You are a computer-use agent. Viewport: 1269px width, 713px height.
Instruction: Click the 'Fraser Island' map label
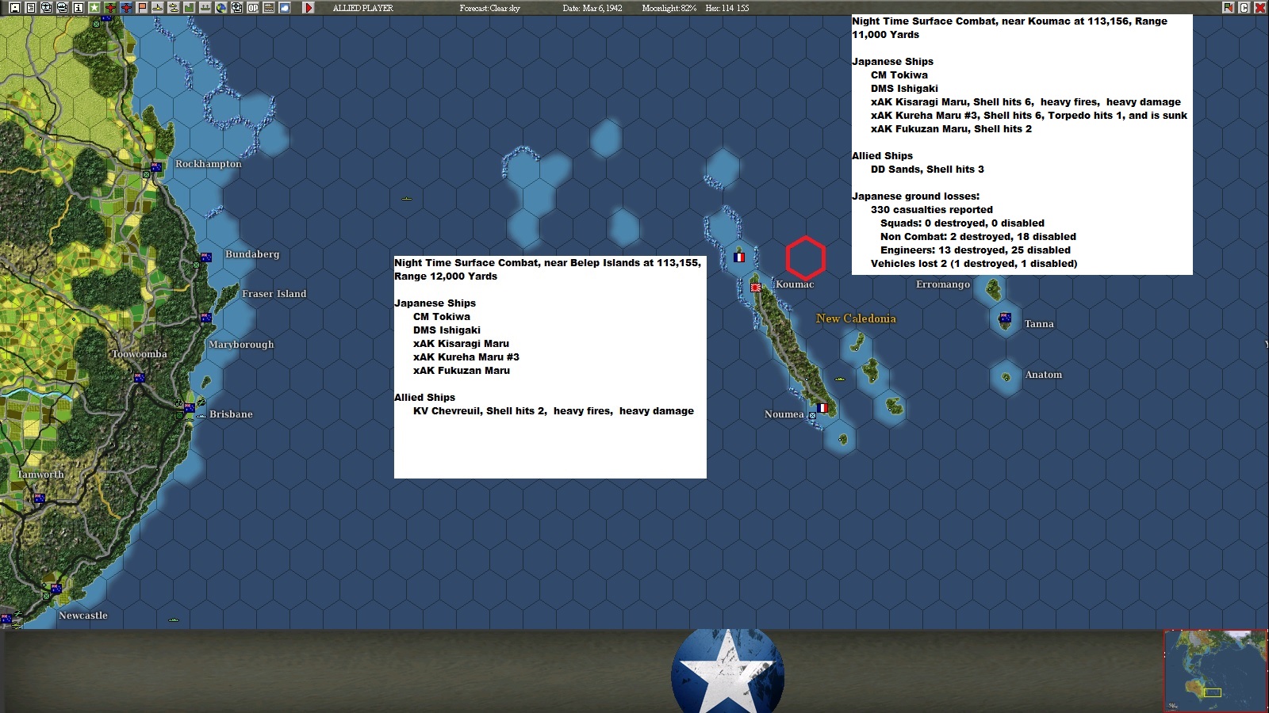click(274, 294)
